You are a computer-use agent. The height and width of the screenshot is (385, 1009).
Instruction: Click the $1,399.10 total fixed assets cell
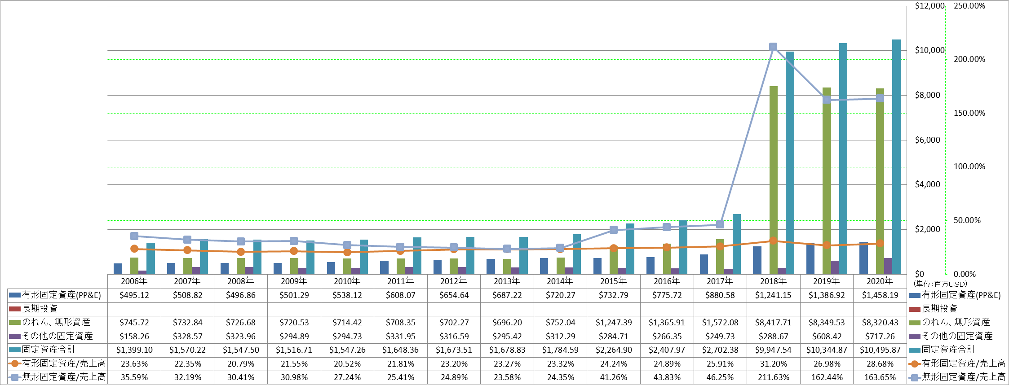134,350
